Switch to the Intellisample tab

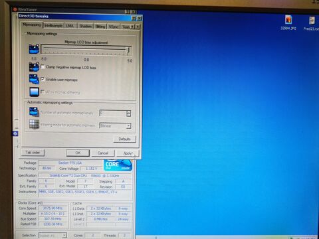pyautogui.click(x=53, y=26)
